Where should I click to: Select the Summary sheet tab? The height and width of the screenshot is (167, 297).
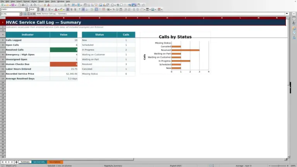[25, 162]
